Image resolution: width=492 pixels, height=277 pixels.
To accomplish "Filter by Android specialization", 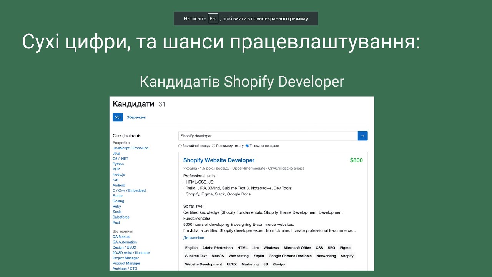I will 119,185.
